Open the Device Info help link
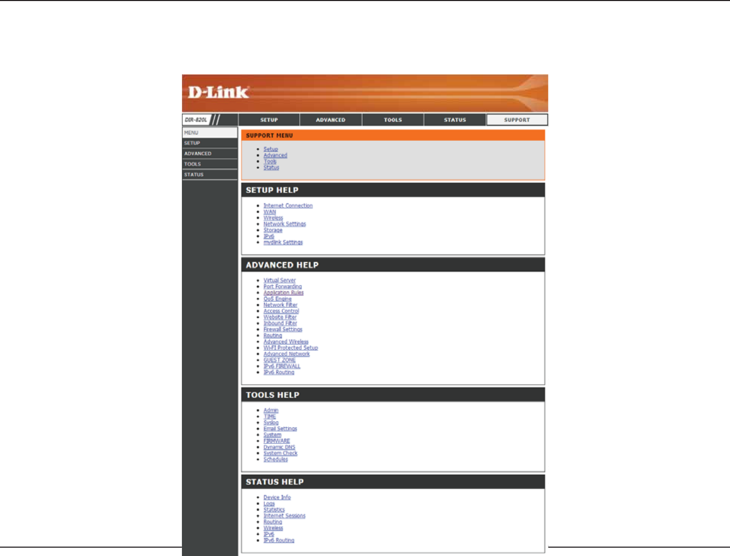The width and height of the screenshot is (730, 556). tap(277, 498)
